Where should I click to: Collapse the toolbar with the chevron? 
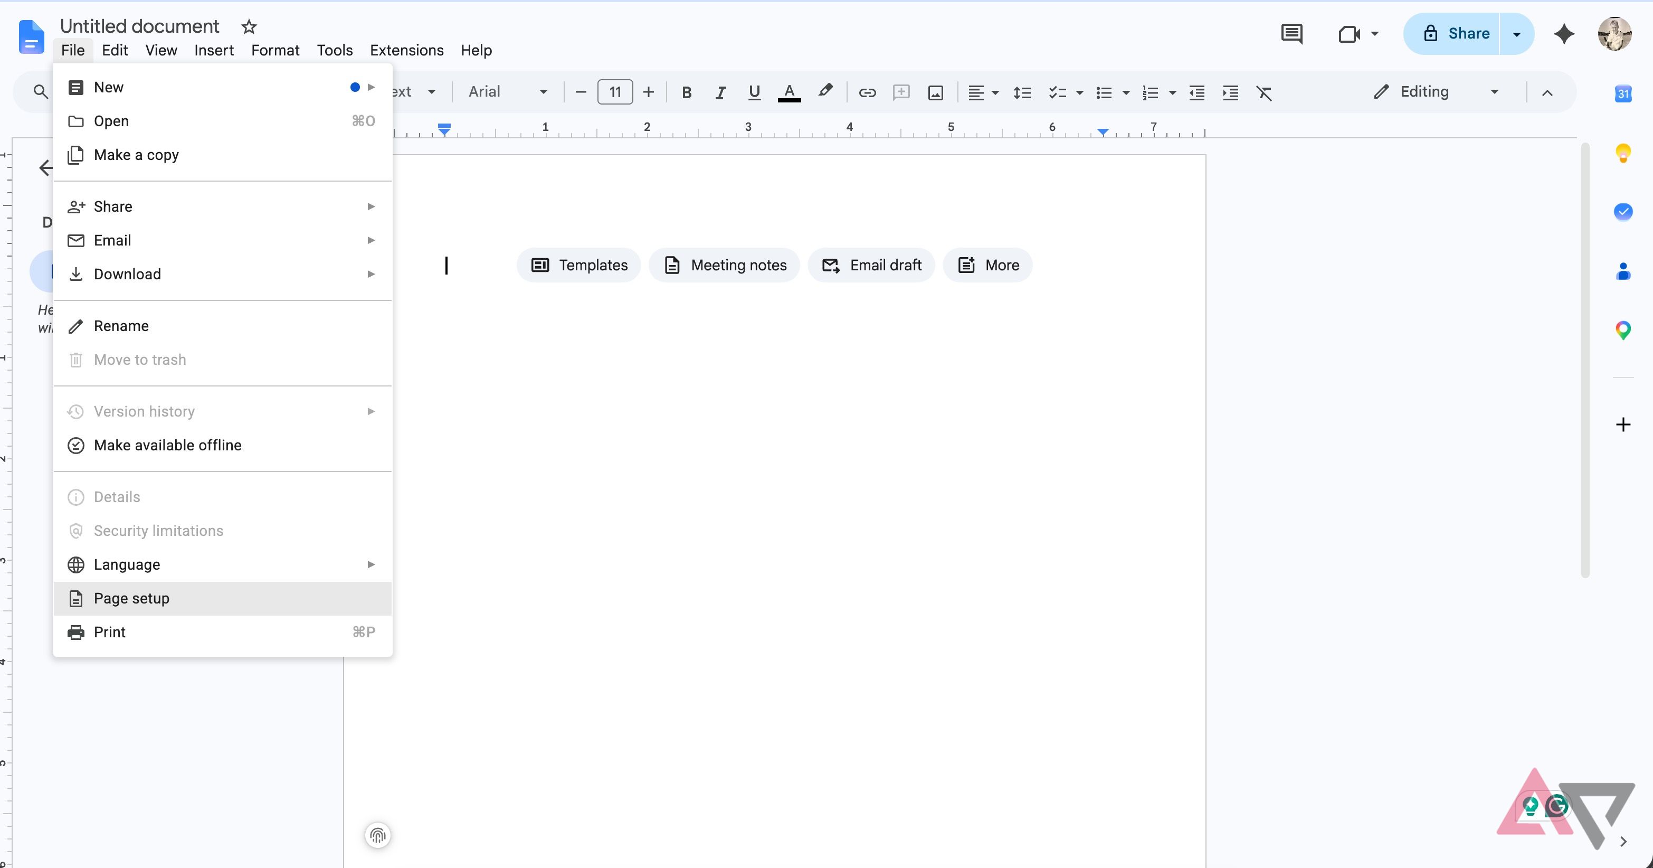[1547, 92]
